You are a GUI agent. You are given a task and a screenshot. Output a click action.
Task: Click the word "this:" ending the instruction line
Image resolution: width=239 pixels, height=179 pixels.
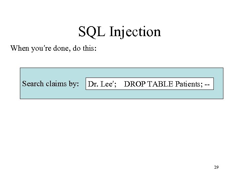[x=89, y=48]
